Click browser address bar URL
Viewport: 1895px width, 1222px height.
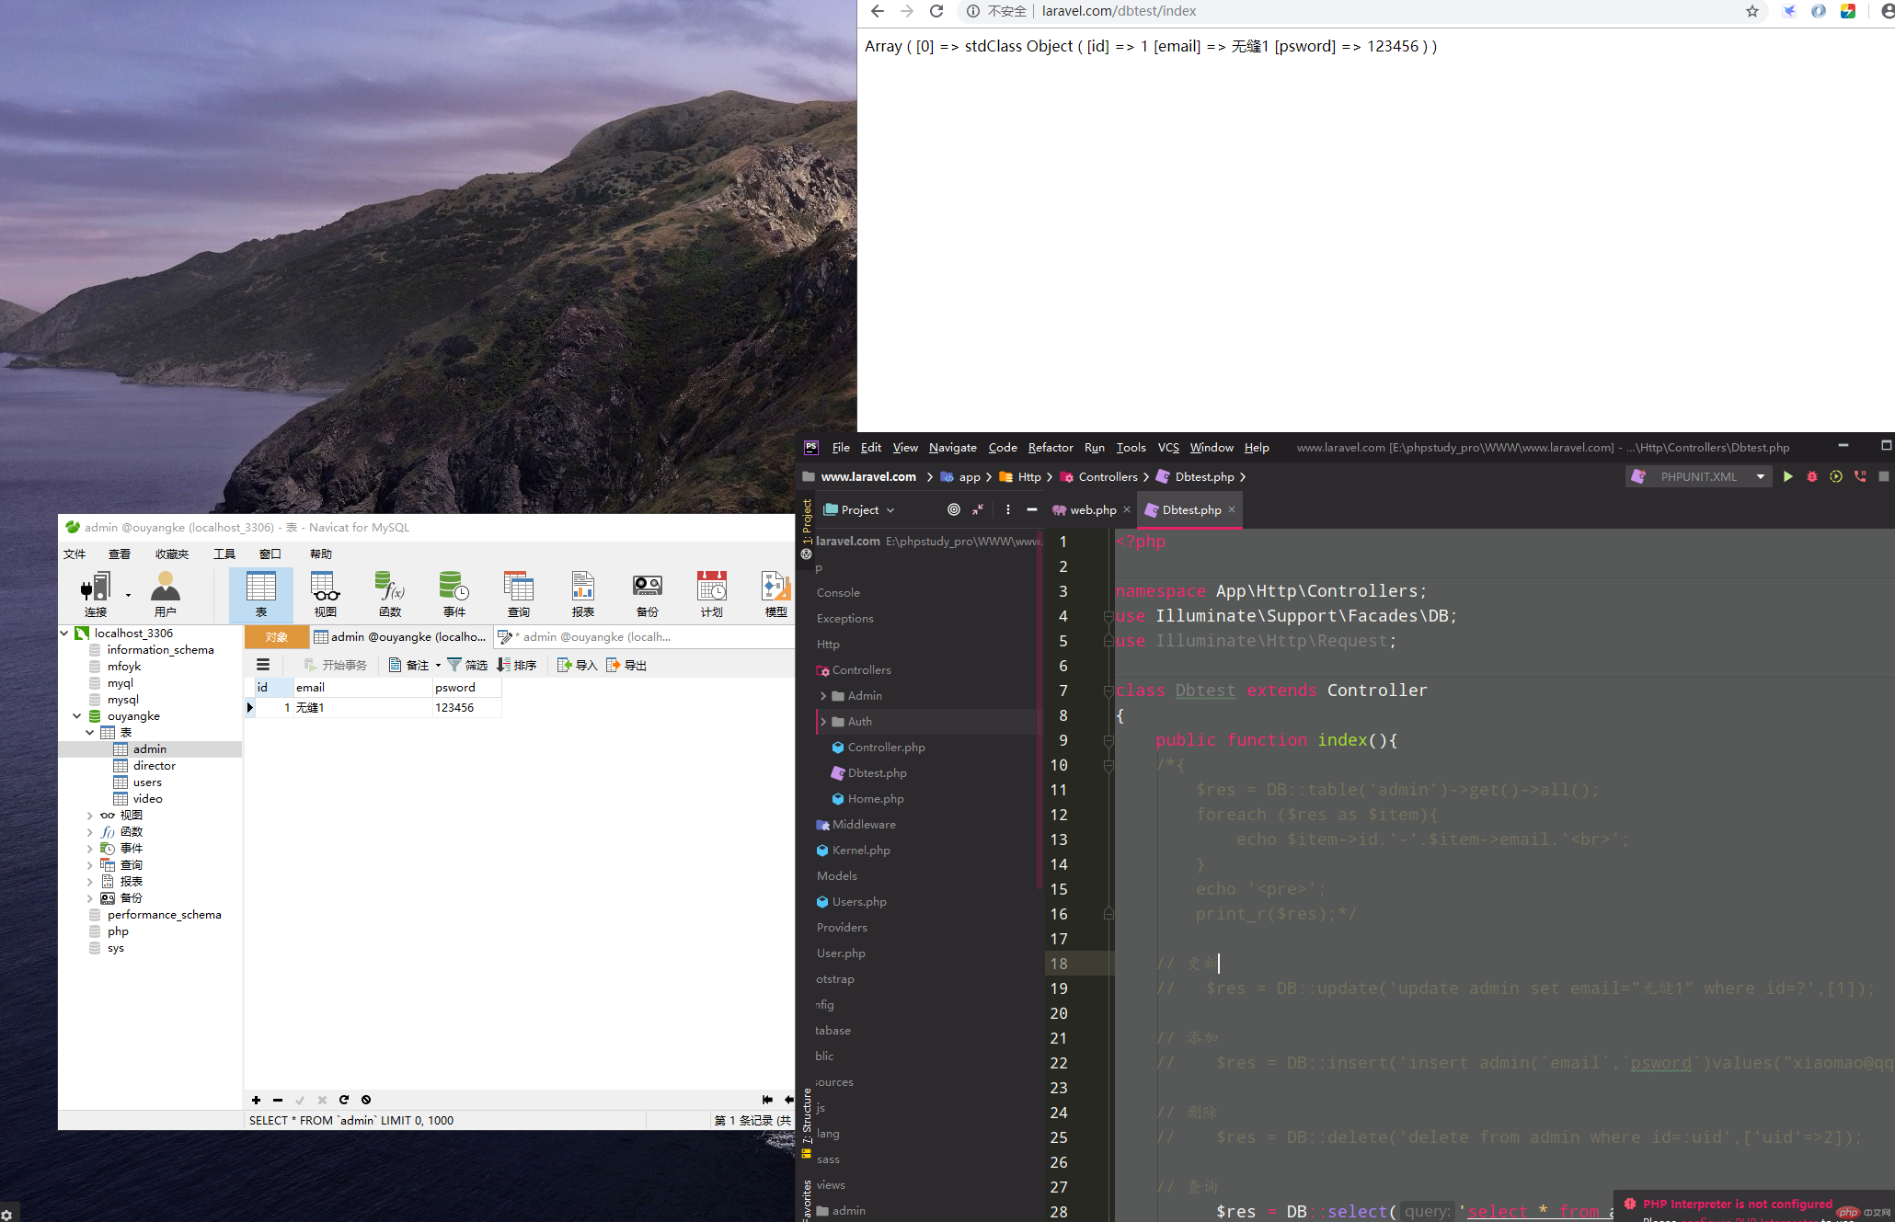(x=1120, y=11)
